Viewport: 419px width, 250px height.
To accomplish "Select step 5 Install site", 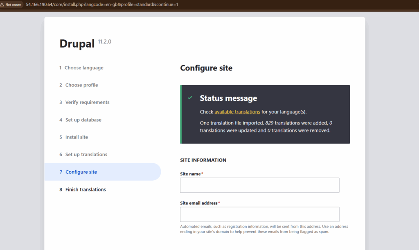I will click(74, 137).
